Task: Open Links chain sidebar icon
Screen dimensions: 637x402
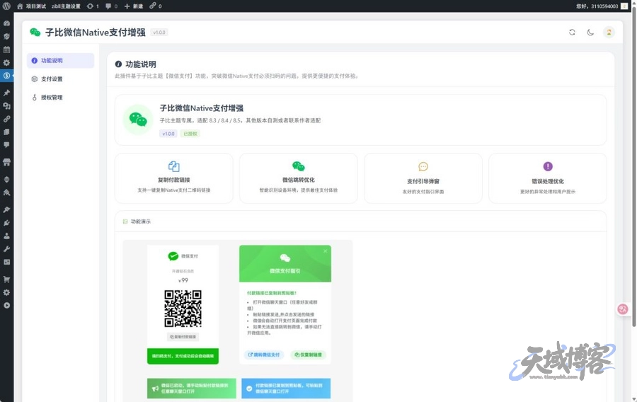Action: [x=6, y=119]
